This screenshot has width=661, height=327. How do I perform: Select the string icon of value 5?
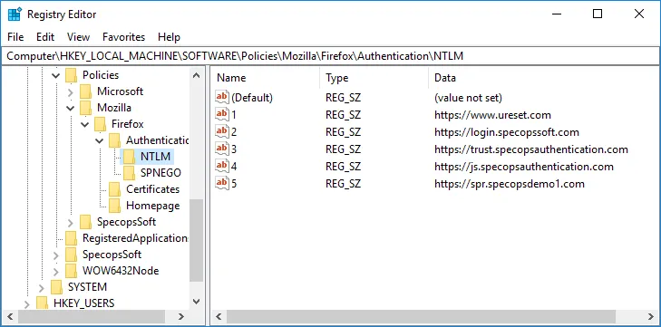point(222,184)
